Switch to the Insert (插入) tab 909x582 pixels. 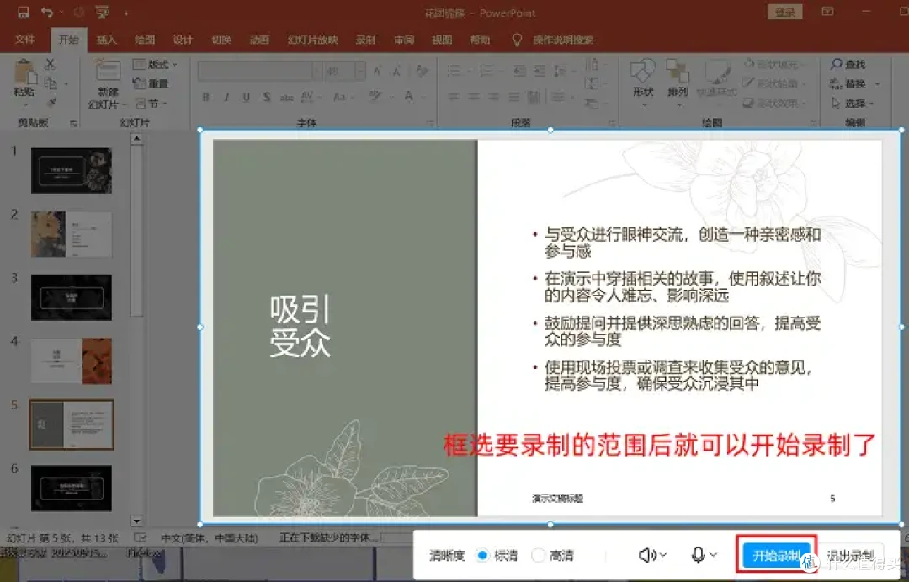point(106,40)
